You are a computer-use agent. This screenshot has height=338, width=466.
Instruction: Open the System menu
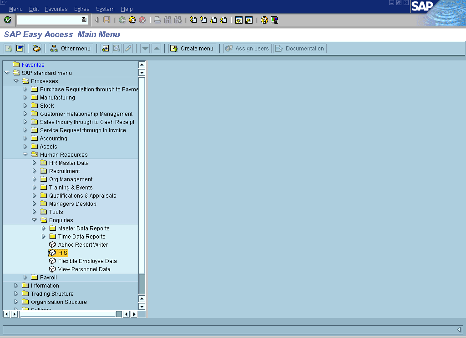pos(105,9)
